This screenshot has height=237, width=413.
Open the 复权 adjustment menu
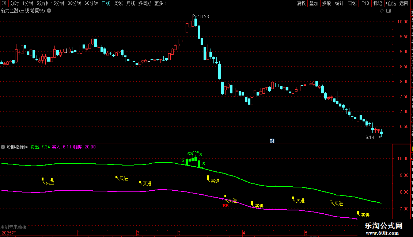pyautogui.click(x=301, y=3)
